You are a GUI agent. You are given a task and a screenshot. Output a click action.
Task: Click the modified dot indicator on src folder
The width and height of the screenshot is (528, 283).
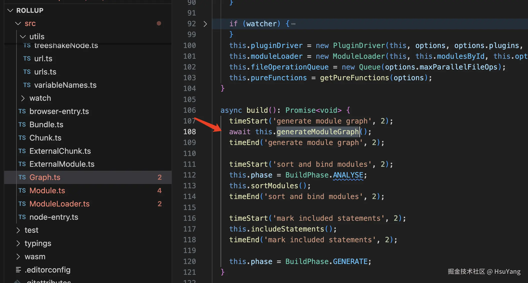[159, 23]
